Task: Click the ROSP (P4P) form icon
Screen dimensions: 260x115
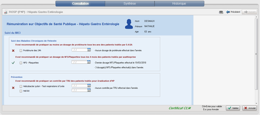Action: [6, 12]
